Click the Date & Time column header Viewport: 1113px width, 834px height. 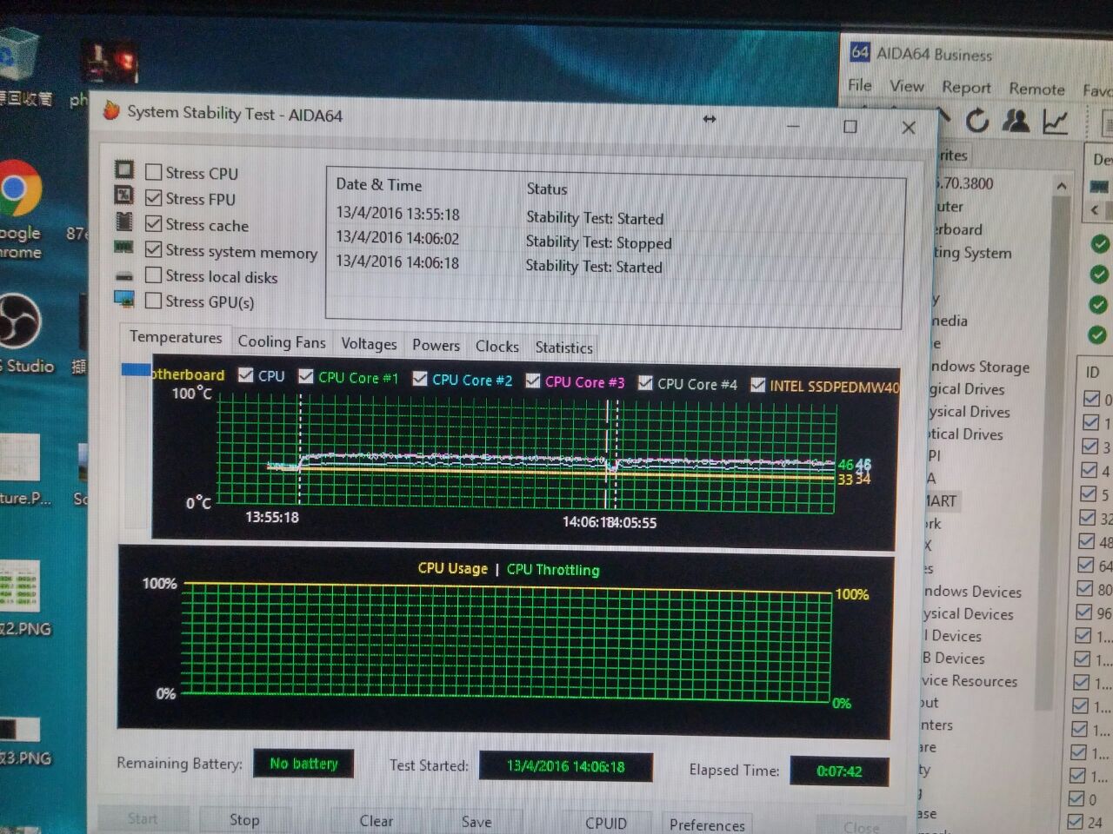click(379, 185)
